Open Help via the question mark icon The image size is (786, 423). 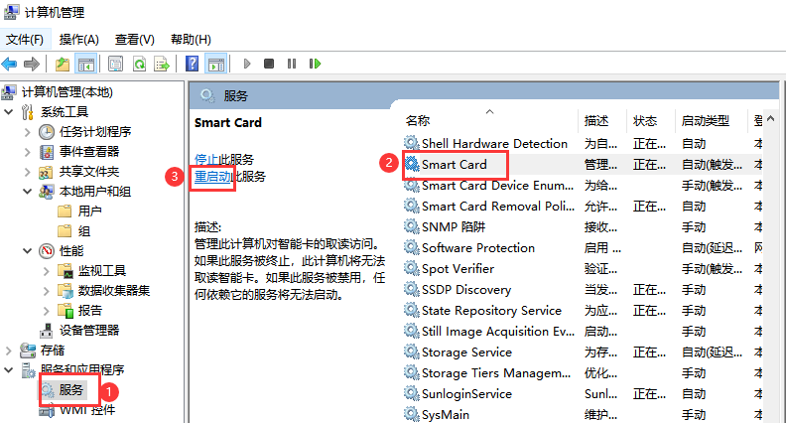(192, 64)
